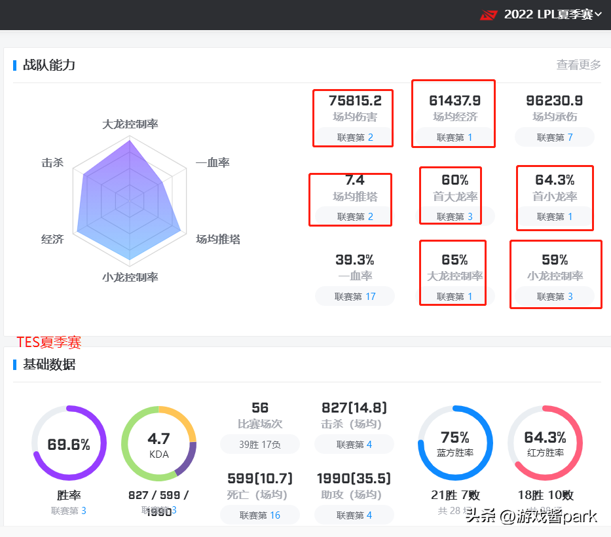Click the 场均推塔 radar axis label
Image resolution: width=611 pixels, height=537 pixels.
click(x=218, y=239)
